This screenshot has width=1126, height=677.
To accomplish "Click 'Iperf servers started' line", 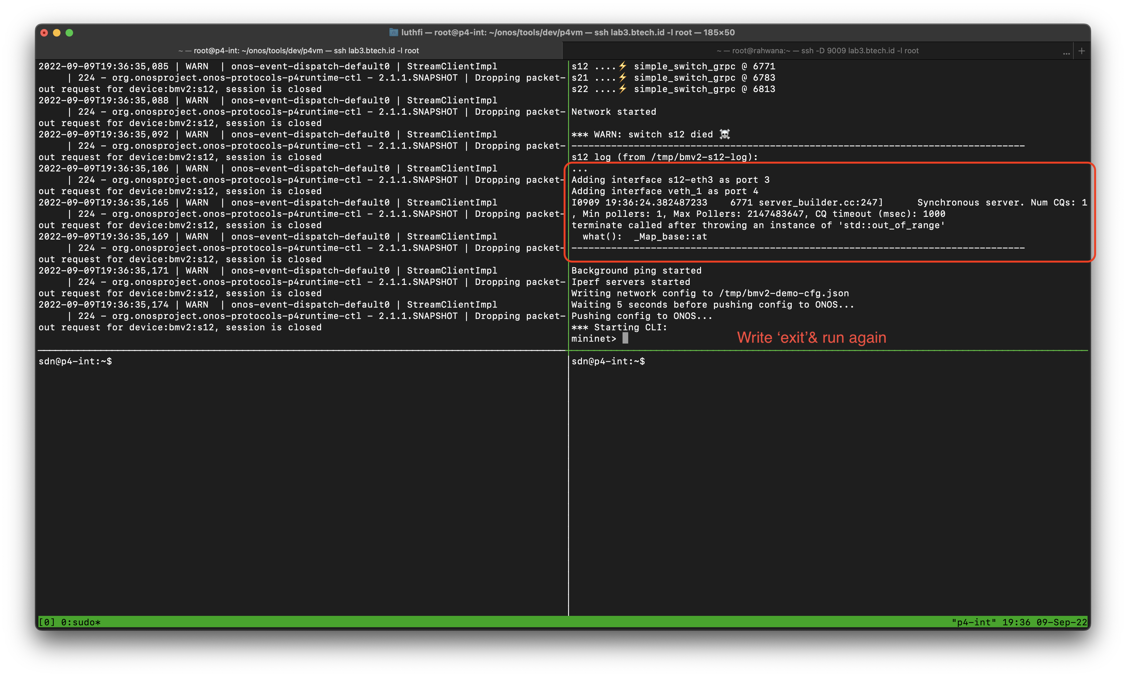I will 630,282.
